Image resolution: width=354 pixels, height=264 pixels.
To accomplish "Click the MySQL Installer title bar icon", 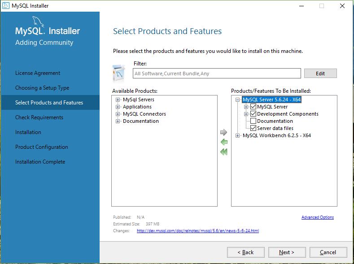I will coord(6,6).
